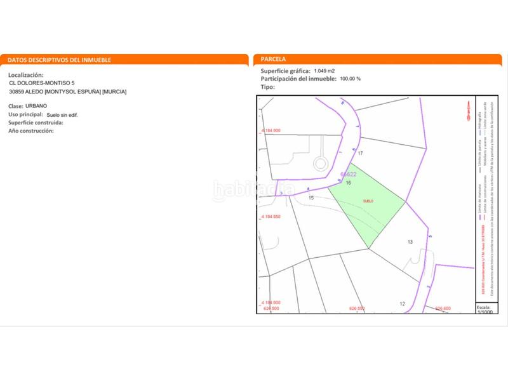Viewport: 508px width, 381px height.
Task: Click the circular cul-de-sac on the map
Action: [321, 164]
